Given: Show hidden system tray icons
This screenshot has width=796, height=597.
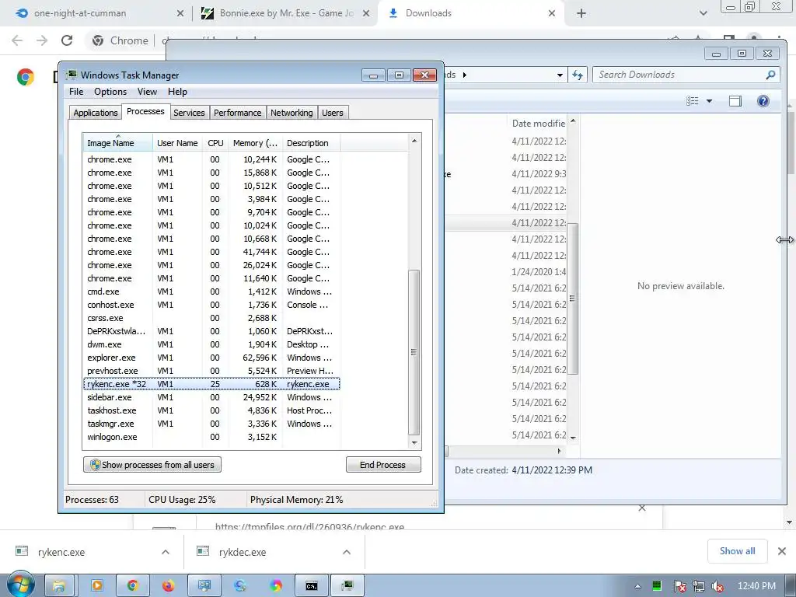Looking at the screenshot, I should pyautogui.click(x=637, y=586).
